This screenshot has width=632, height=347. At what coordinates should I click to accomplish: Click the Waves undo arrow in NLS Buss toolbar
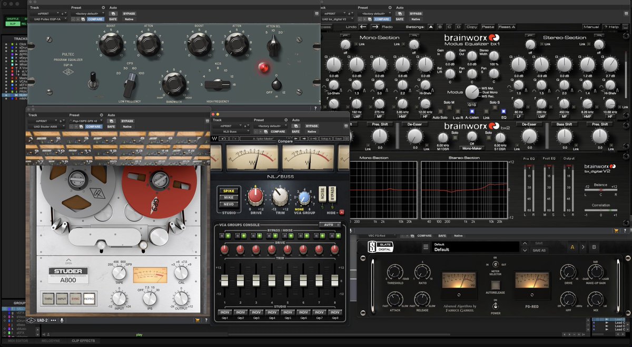[x=223, y=138]
